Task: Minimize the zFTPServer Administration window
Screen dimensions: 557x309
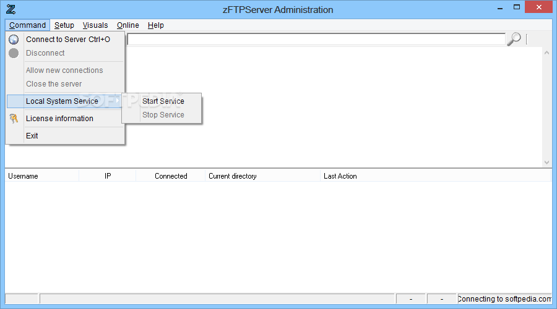Action: [x=500, y=8]
